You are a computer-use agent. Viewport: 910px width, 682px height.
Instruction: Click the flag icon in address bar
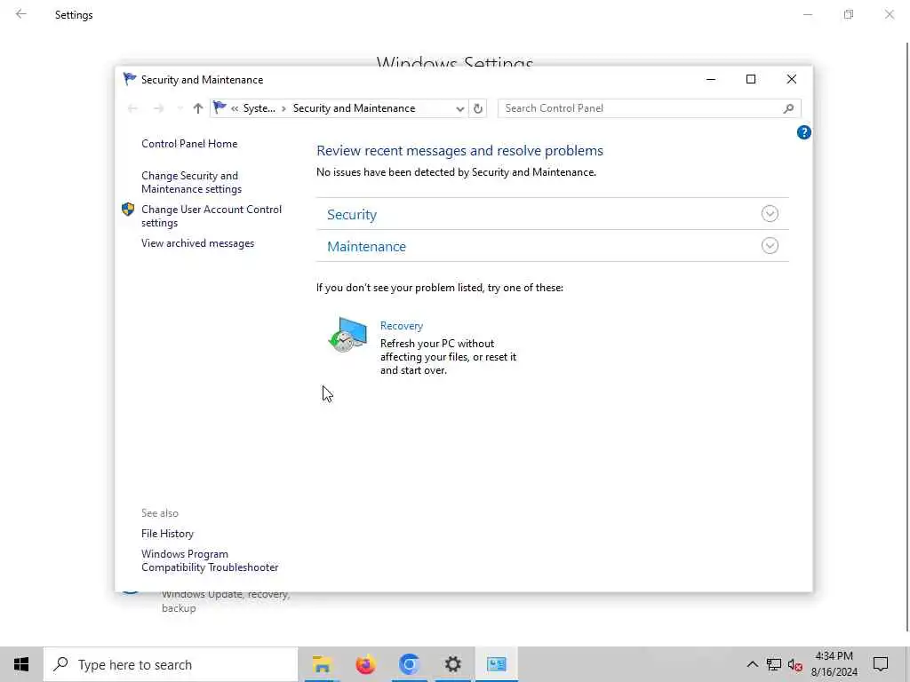pyautogui.click(x=220, y=107)
